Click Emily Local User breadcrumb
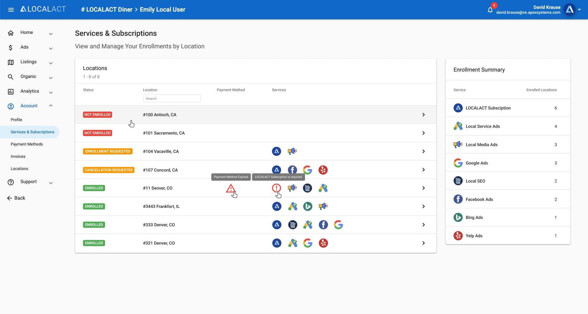The height and width of the screenshot is (314, 588). click(x=163, y=9)
